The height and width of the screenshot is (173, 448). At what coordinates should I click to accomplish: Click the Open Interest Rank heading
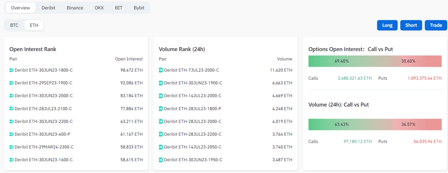[x=33, y=49]
